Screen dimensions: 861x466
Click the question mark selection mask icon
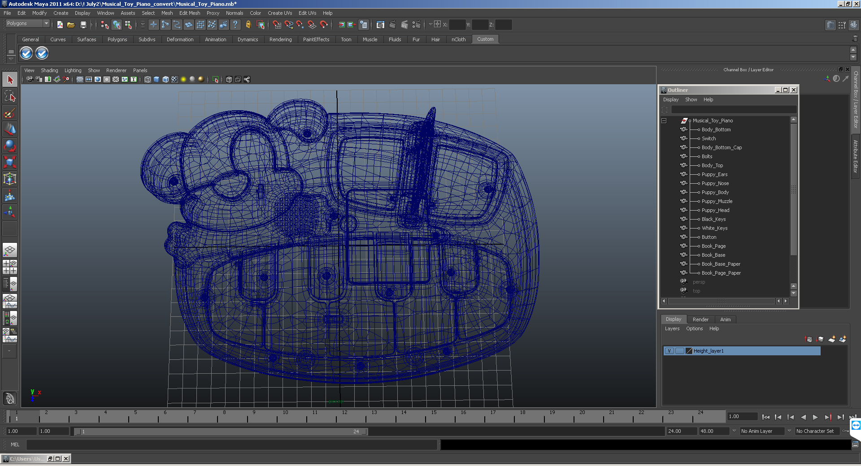tap(235, 25)
